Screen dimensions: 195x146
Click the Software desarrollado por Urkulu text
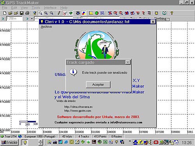tap(98, 117)
